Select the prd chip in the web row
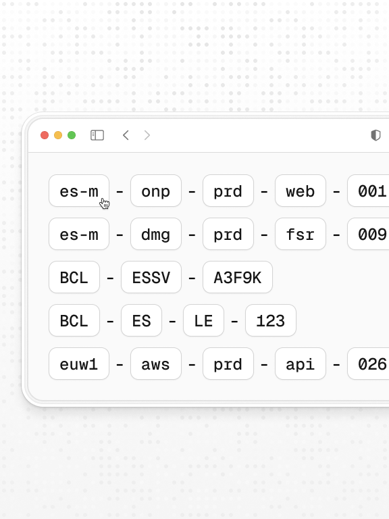Screen dimensions: 389x519 click(x=228, y=191)
